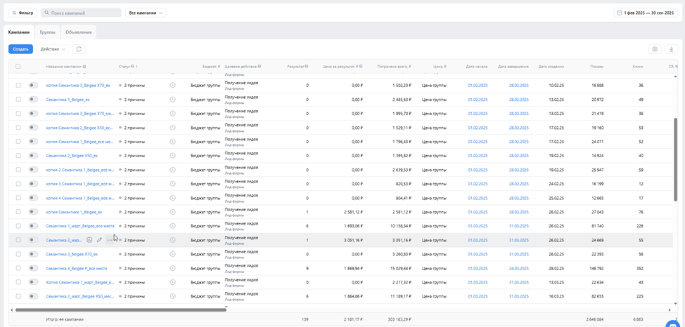Click clock icon in Семантика 1_Beigee_вк row
Viewport: 685px width, 327px height.
172,100
